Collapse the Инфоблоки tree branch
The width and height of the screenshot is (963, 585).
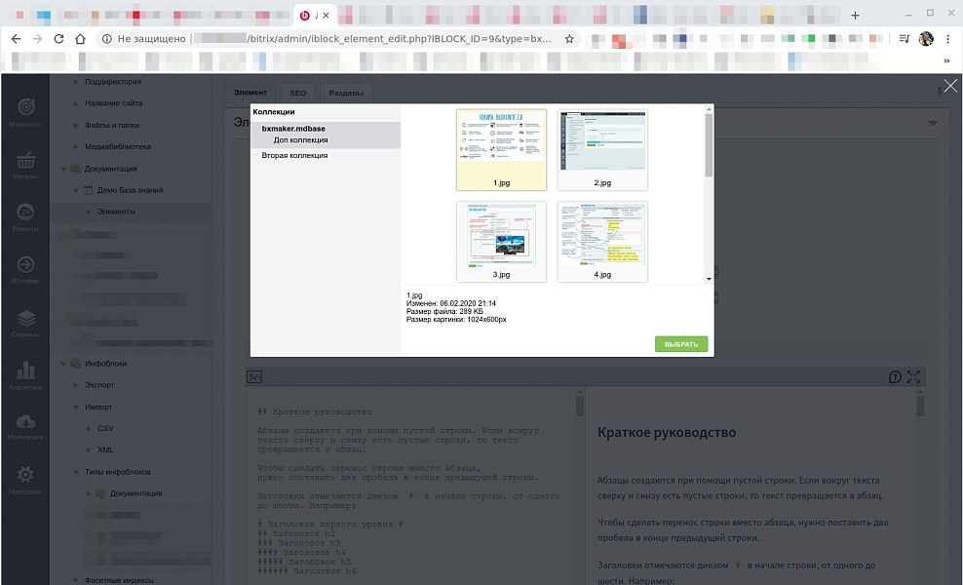tap(63, 364)
